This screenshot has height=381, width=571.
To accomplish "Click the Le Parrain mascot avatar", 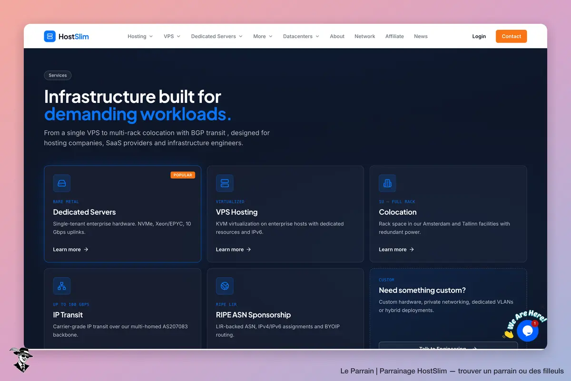I will point(20,360).
